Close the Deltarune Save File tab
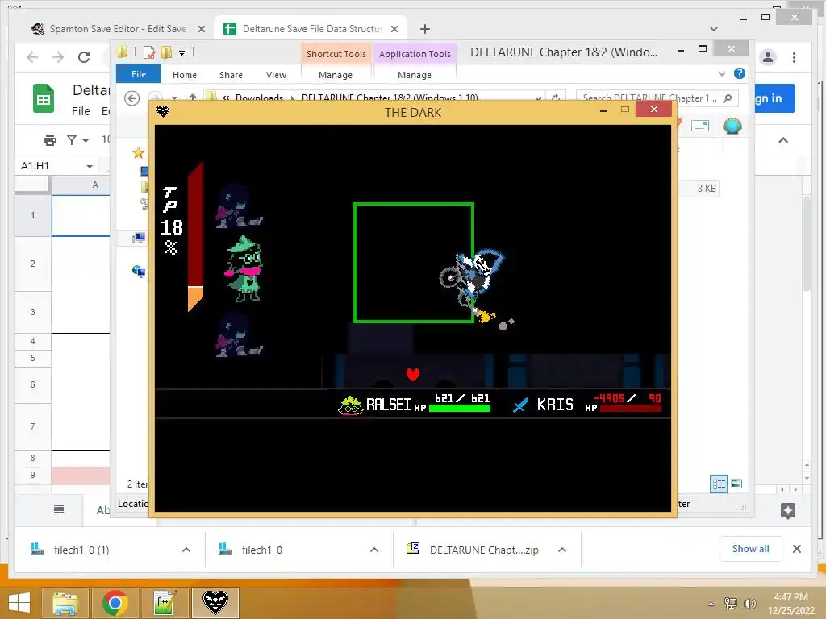Viewport: 826px width, 619px height. coord(394,29)
